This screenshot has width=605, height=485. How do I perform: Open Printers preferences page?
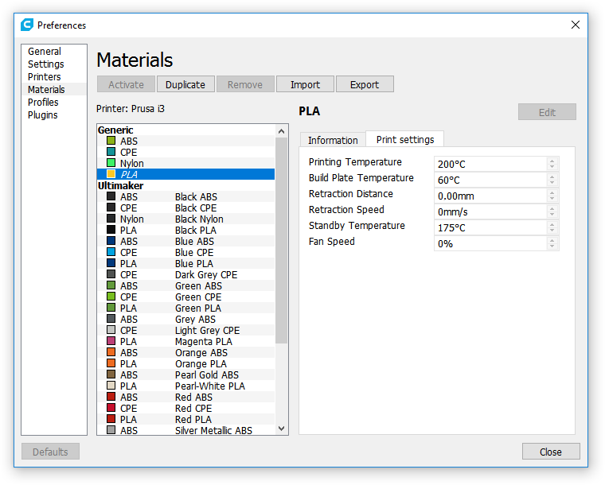pos(45,77)
